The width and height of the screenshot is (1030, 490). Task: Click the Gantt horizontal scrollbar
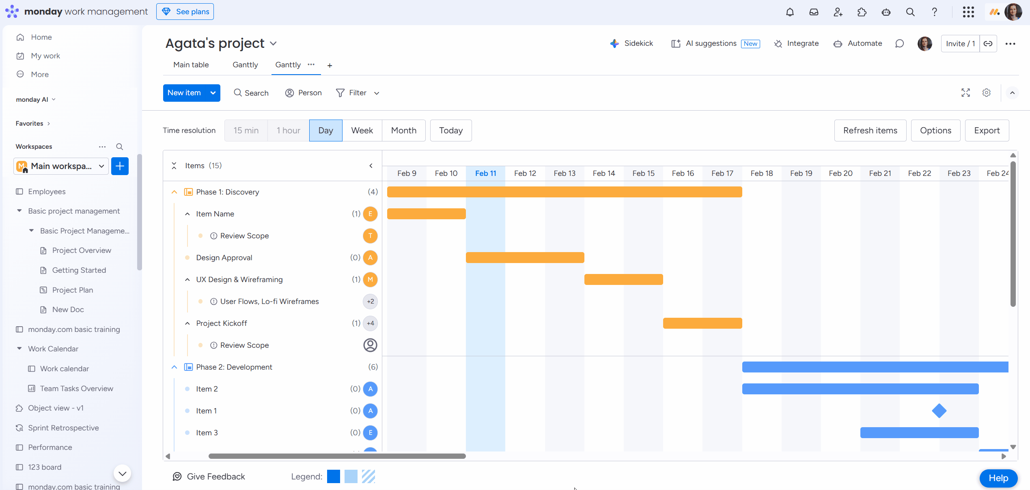point(337,456)
